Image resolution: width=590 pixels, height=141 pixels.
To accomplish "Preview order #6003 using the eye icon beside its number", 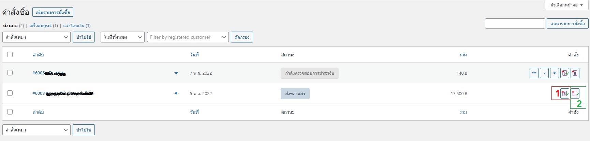I will click(176, 93).
